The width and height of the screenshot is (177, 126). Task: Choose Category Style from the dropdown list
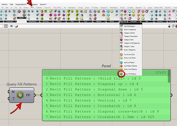[x=131, y=40]
